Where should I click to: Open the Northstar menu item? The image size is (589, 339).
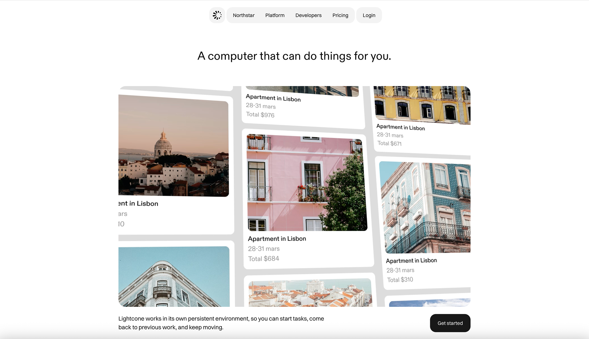tap(244, 15)
